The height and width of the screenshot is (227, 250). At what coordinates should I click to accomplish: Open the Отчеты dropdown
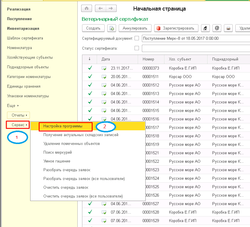[18, 115]
